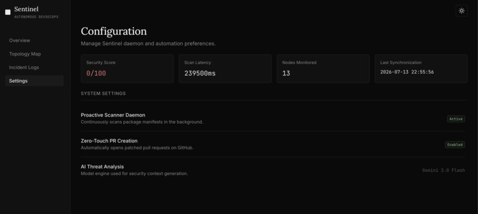This screenshot has width=478, height=214.
Task: Click 'Automatically opens patched pull requests' description
Action: pos(137,148)
